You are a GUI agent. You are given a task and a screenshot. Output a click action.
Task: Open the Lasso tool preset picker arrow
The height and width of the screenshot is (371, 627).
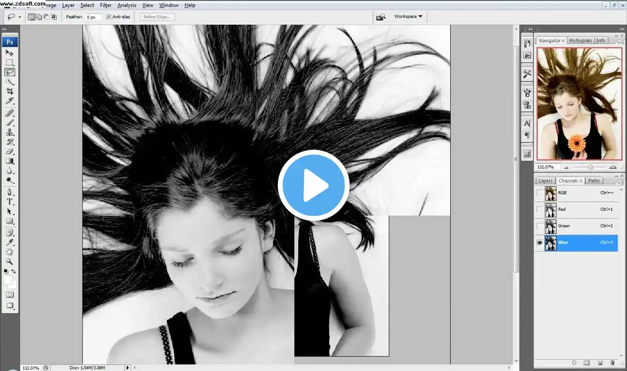tap(20, 17)
